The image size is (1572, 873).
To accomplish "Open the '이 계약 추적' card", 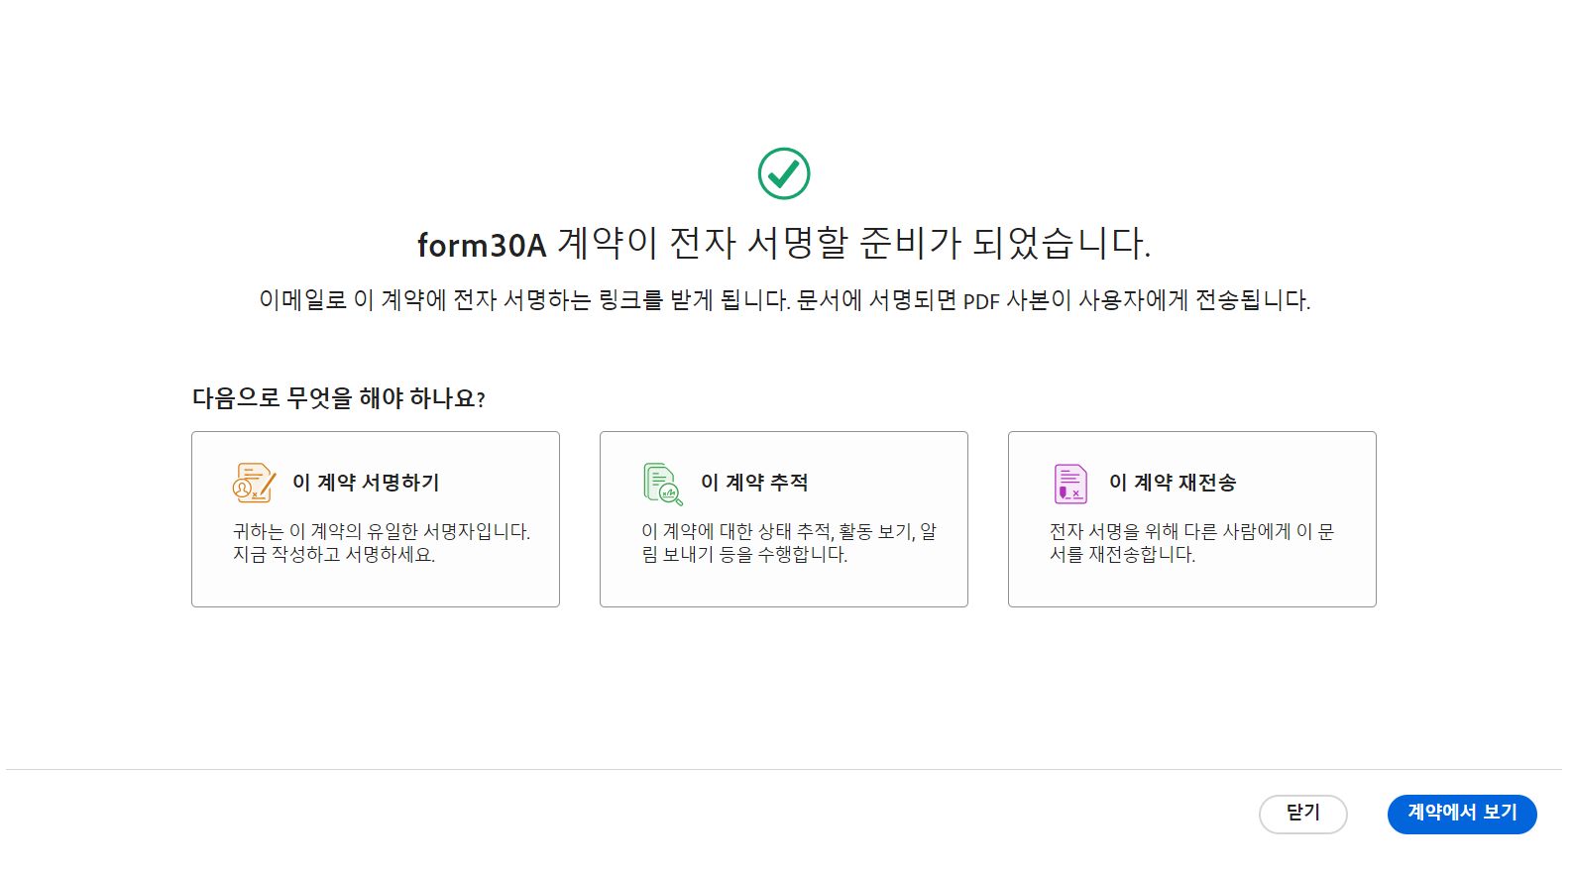I will pyautogui.click(x=783, y=518).
